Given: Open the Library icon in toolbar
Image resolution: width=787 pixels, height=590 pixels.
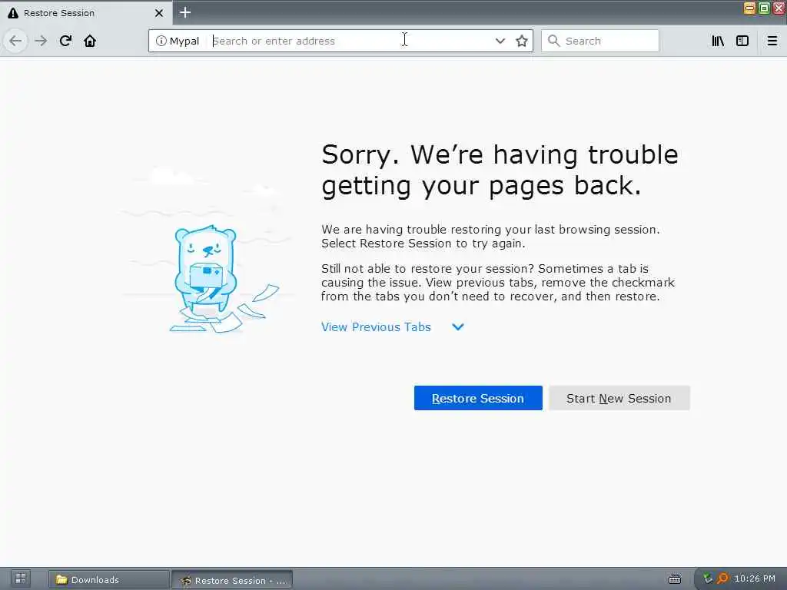Looking at the screenshot, I should click(x=718, y=41).
